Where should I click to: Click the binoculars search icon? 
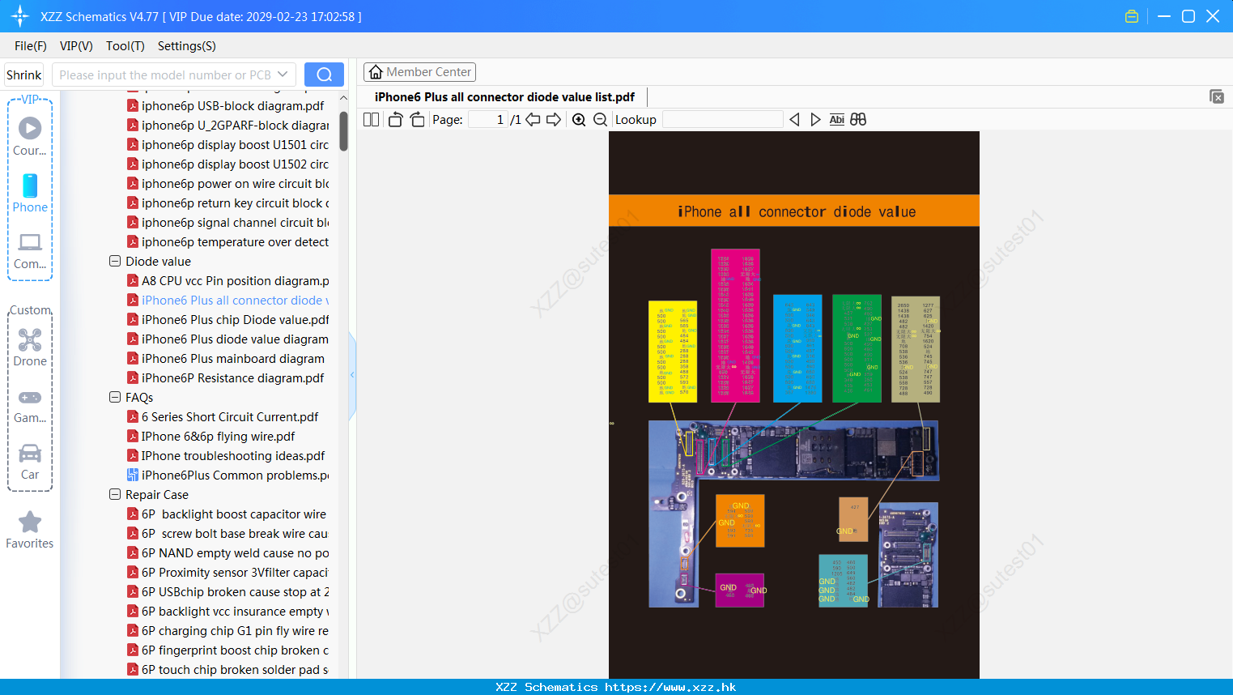pos(858,120)
